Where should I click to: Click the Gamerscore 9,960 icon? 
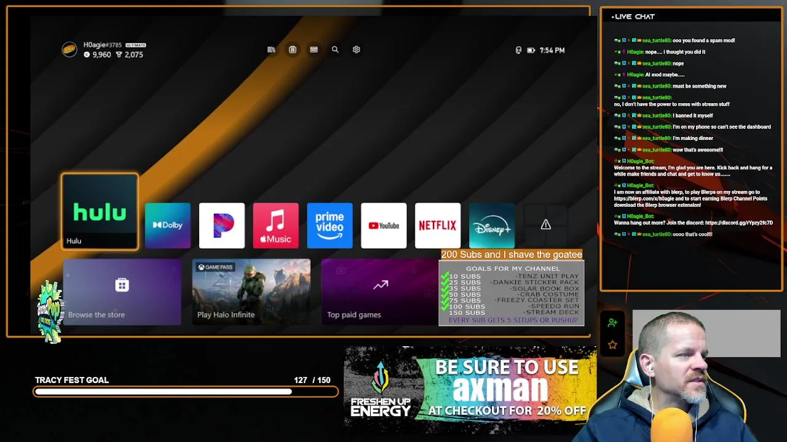[87, 55]
